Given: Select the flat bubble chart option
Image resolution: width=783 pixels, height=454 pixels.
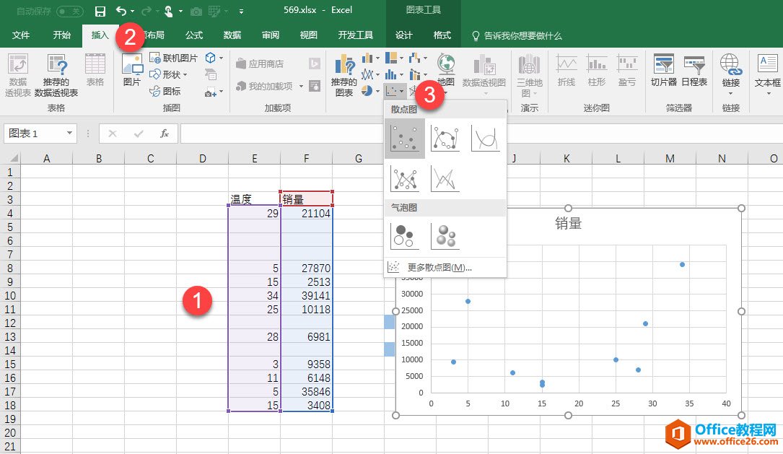Looking at the screenshot, I should [404, 236].
